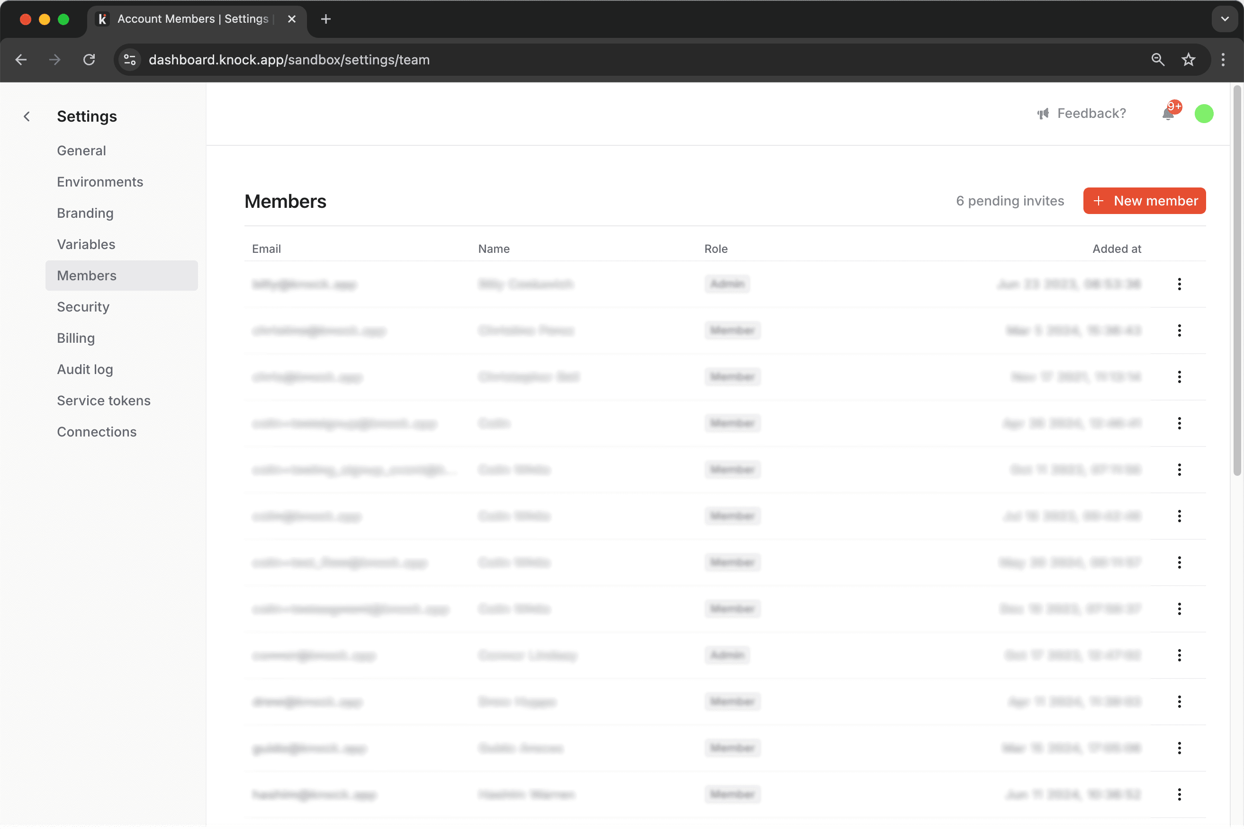The height and width of the screenshot is (829, 1244).
Task: Click the New member button
Action: pyautogui.click(x=1144, y=200)
